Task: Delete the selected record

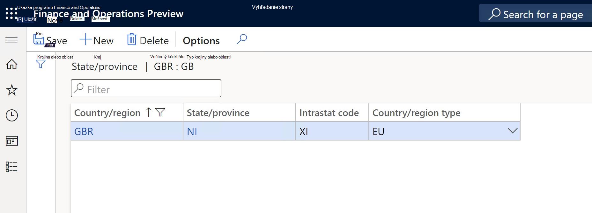Action: point(148,40)
